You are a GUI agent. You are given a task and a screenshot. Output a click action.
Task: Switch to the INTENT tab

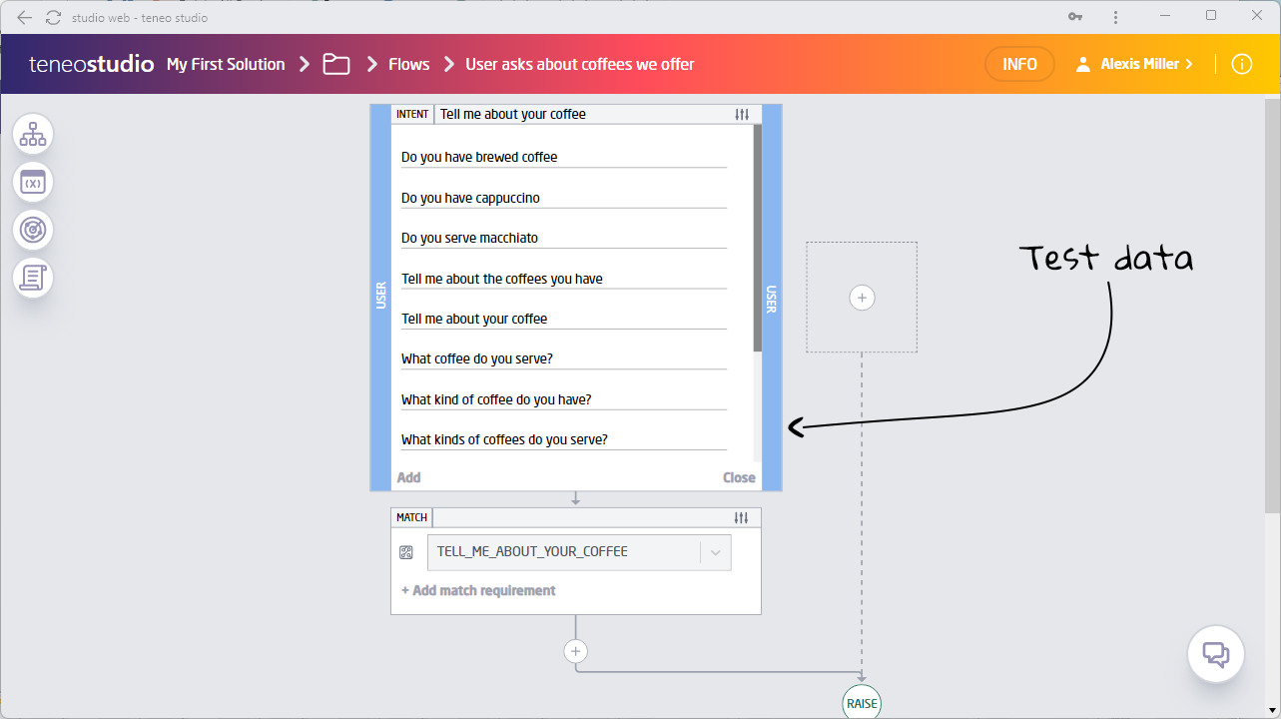coord(411,114)
